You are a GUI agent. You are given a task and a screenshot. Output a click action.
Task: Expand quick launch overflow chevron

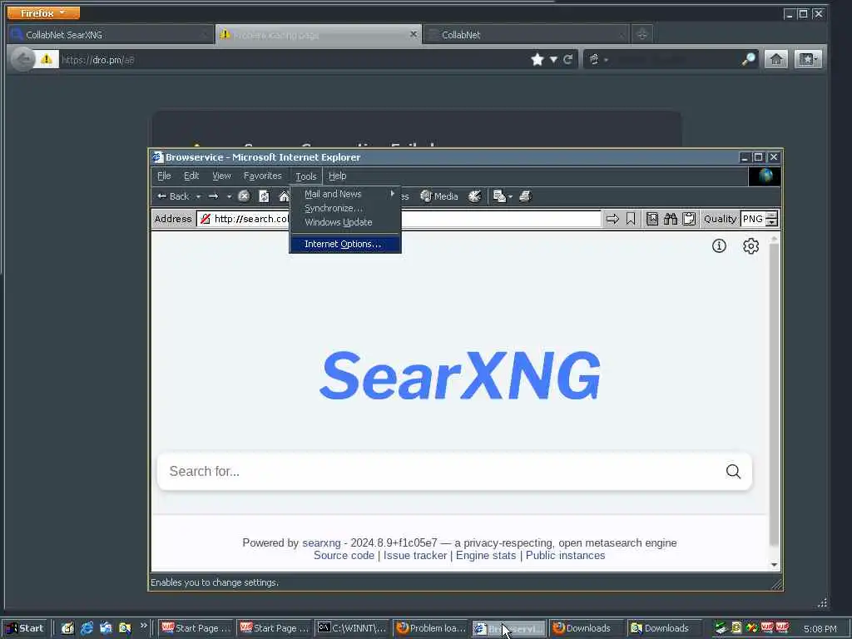coord(143,626)
